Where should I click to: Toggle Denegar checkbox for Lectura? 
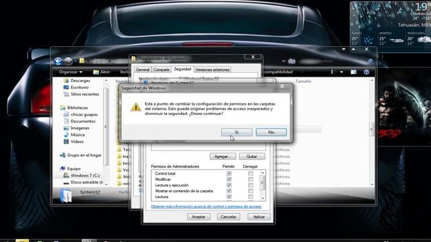pos(251,197)
